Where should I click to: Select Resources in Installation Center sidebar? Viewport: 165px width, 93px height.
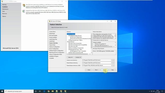pyautogui.click(x=5, y=14)
